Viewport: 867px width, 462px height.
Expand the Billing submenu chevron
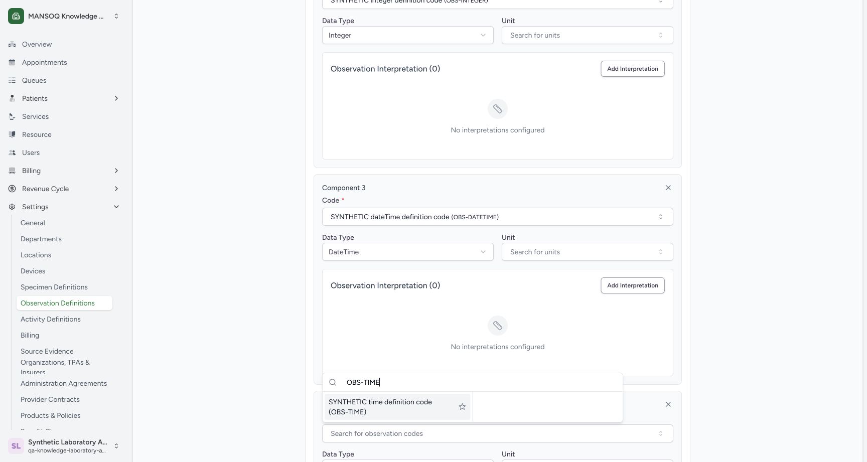[x=116, y=171]
